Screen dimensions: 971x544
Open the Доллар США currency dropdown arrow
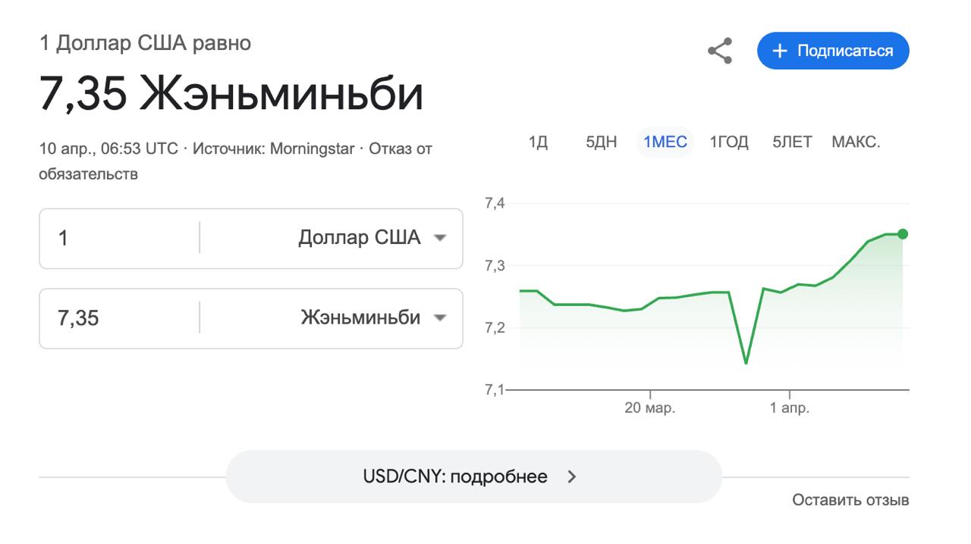pyautogui.click(x=439, y=238)
